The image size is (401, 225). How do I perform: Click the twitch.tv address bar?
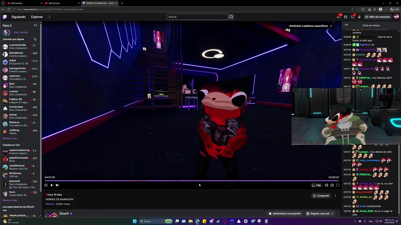182,9
